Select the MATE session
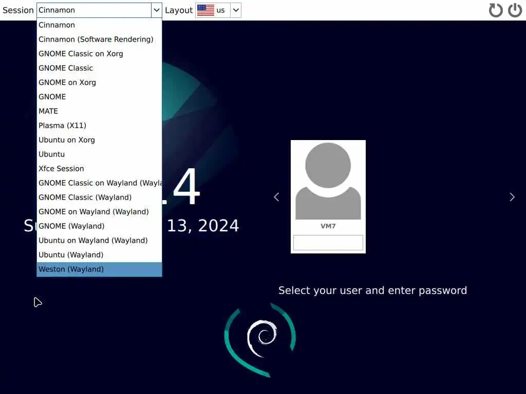 pos(99,111)
